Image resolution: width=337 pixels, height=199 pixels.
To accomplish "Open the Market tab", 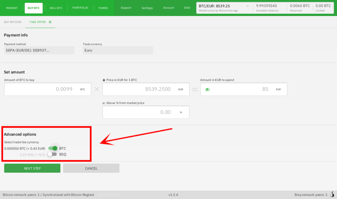I will 12,8.
